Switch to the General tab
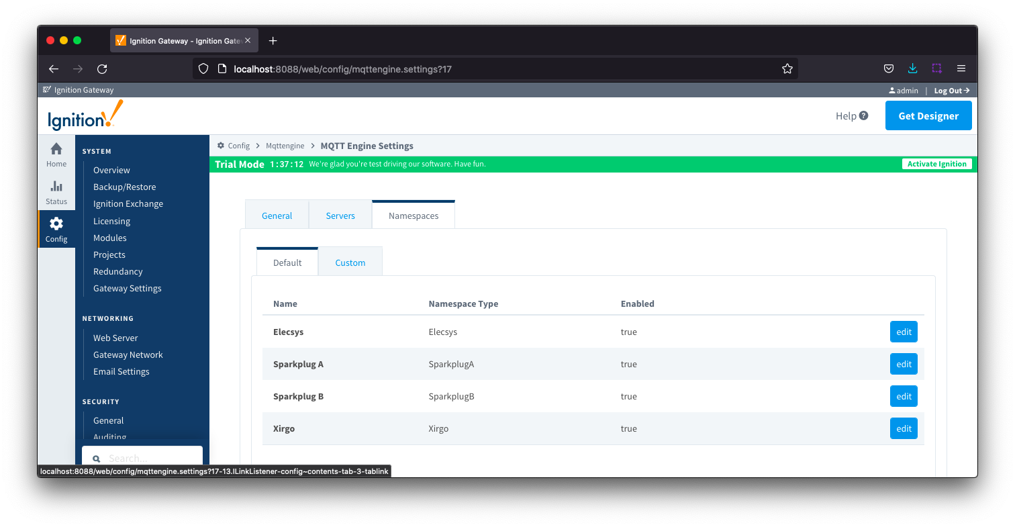Image resolution: width=1015 pixels, height=527 pixels. pyautogui.click(x=277, y=215)
